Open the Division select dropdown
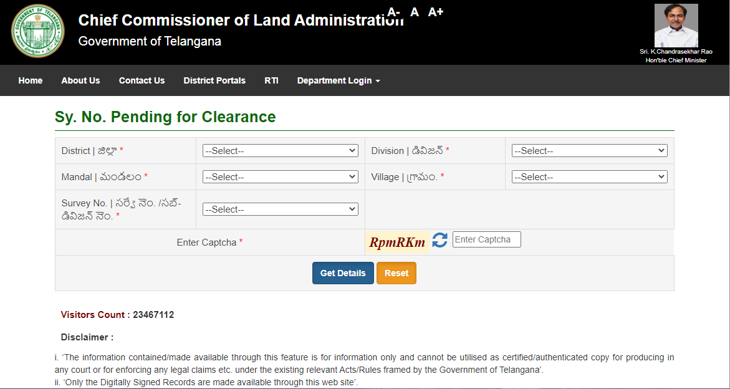 click(x=589, y=151)
